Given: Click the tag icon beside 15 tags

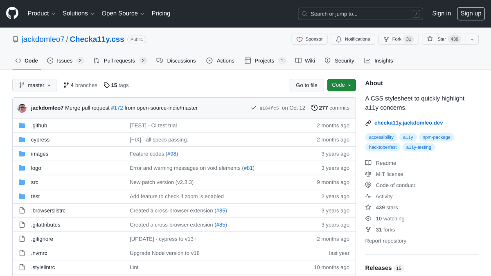Looking at the screenshot, I should point(106,85).
